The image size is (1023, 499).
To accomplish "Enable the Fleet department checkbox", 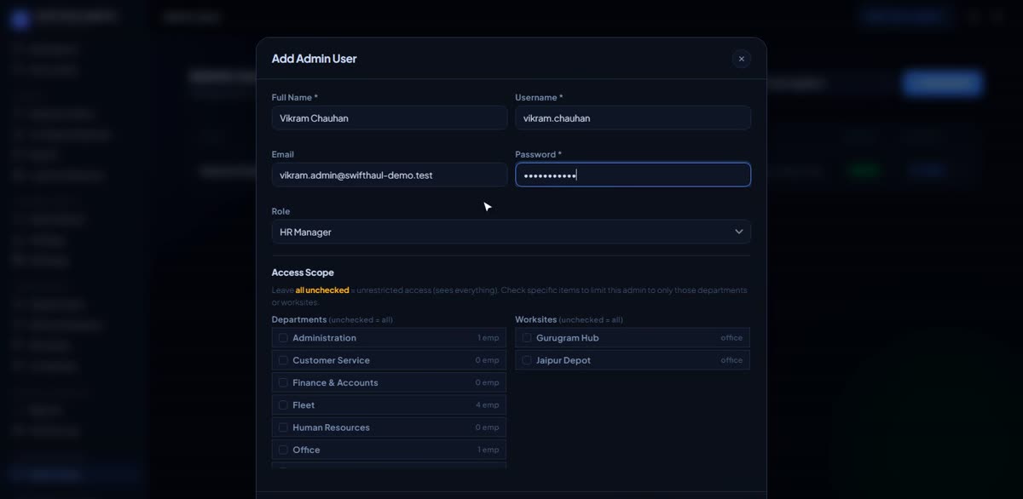I will click(283, 405).
